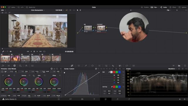Select the hand pan tool in node editor
Viewport: 188px width, 106px height.
click(x=80, y=10)
